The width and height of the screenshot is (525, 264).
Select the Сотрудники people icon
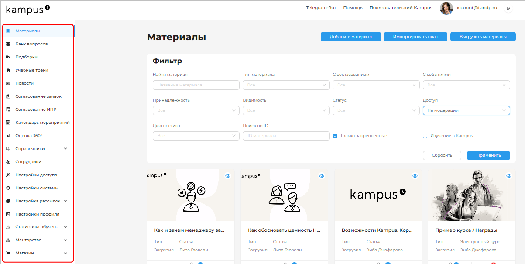[8, 161]
